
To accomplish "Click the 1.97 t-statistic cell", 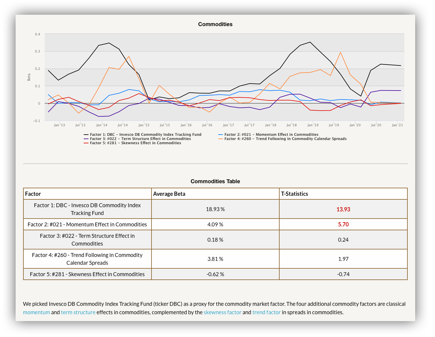I will click(x=343, y=259).
